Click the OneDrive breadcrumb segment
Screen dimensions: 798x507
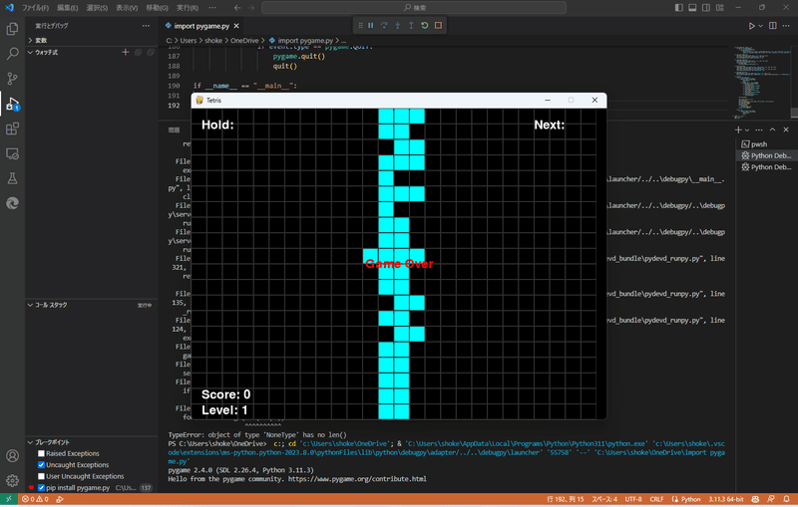[x=244, y=41]
